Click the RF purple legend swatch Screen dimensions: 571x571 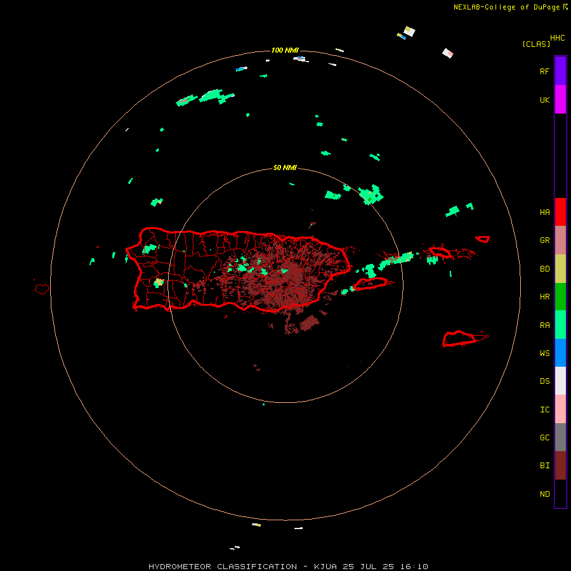[560, 70]
